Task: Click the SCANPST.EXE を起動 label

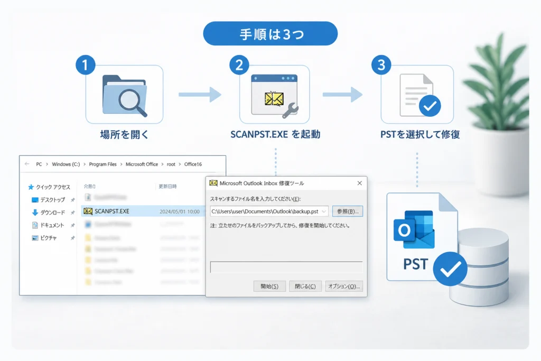Action: point(275,134)
